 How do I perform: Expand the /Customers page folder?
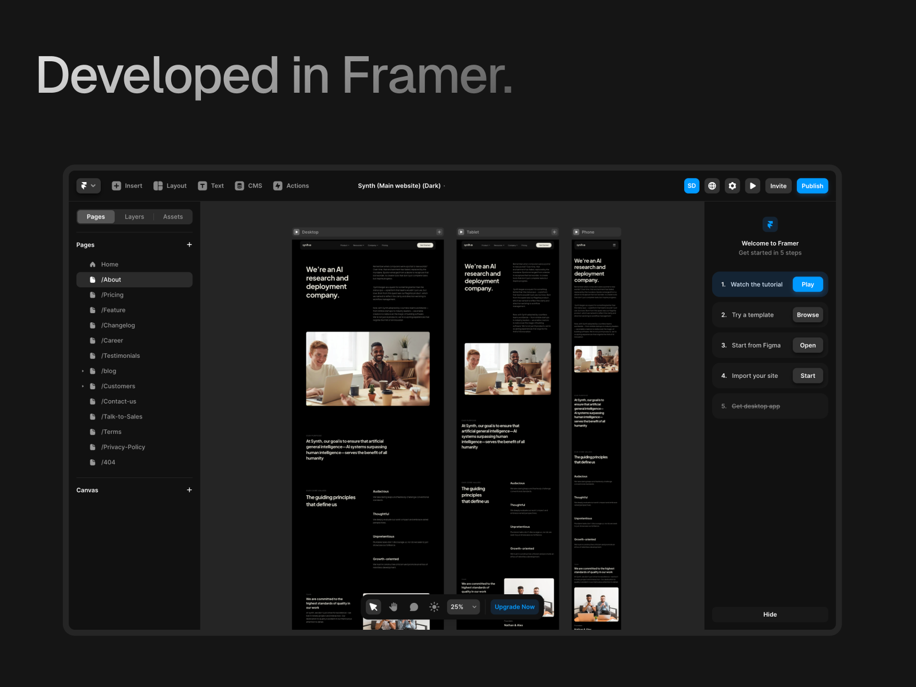coord(83,386)
